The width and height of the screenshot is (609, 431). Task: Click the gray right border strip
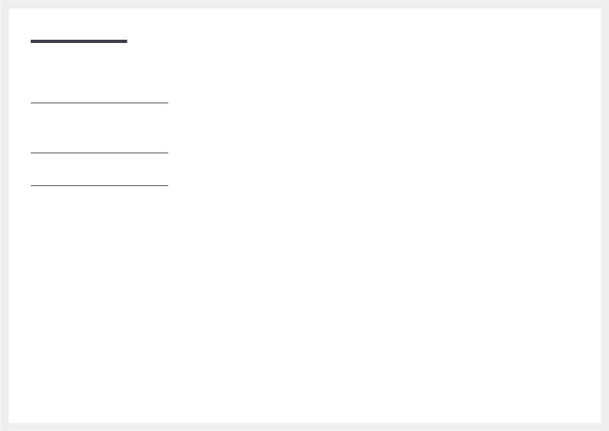605,216
